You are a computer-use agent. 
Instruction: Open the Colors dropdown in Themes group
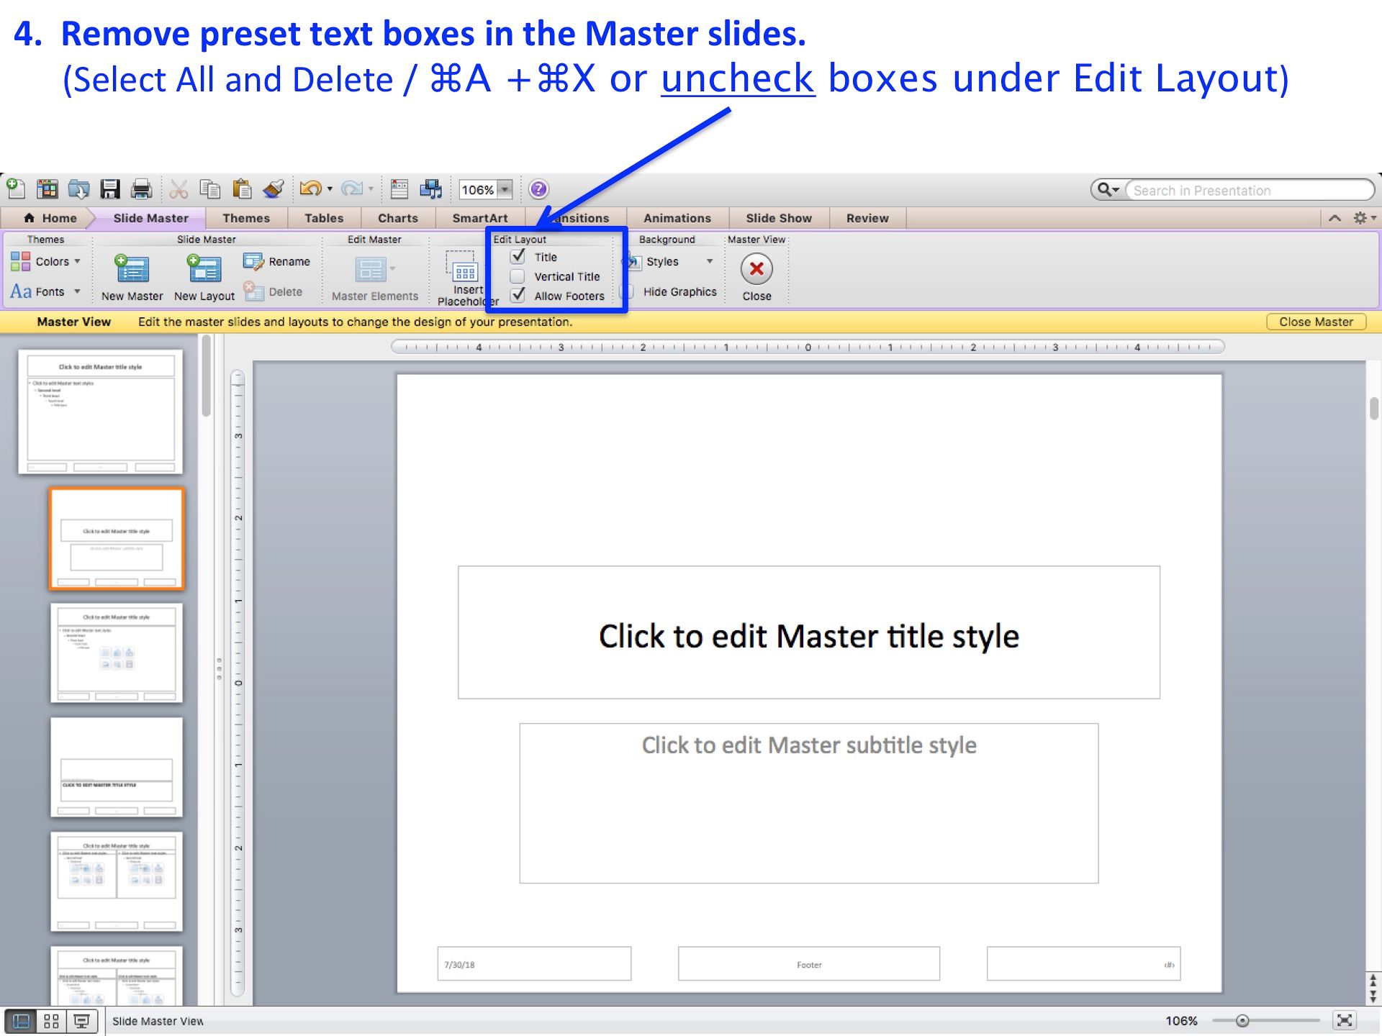click(78, 261)
